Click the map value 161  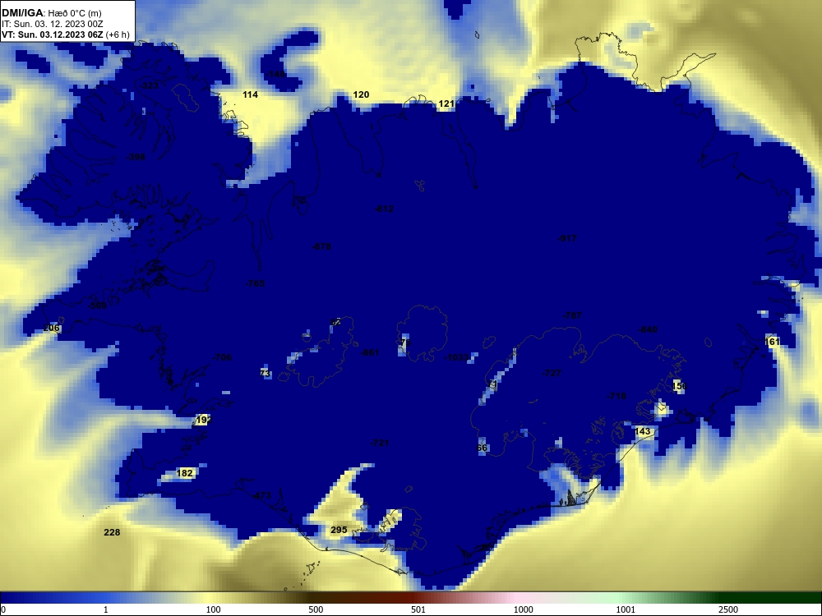coord(772,342)
